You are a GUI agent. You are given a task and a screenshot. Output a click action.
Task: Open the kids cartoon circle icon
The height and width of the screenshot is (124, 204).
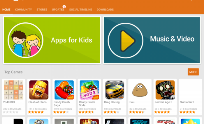(26, 40)
